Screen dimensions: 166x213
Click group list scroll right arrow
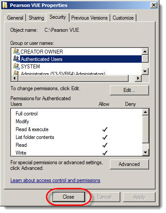click(138, 78)
